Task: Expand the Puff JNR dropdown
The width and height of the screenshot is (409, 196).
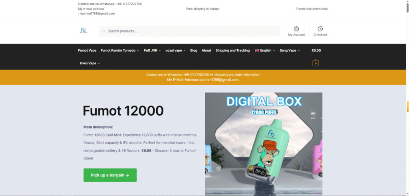Action: pyautogui.click(x=152, y=50)
